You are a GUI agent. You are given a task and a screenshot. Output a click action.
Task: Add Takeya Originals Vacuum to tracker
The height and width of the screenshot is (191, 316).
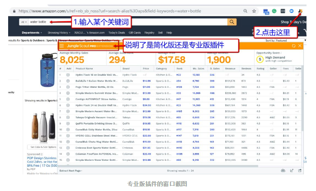(68, 117)
